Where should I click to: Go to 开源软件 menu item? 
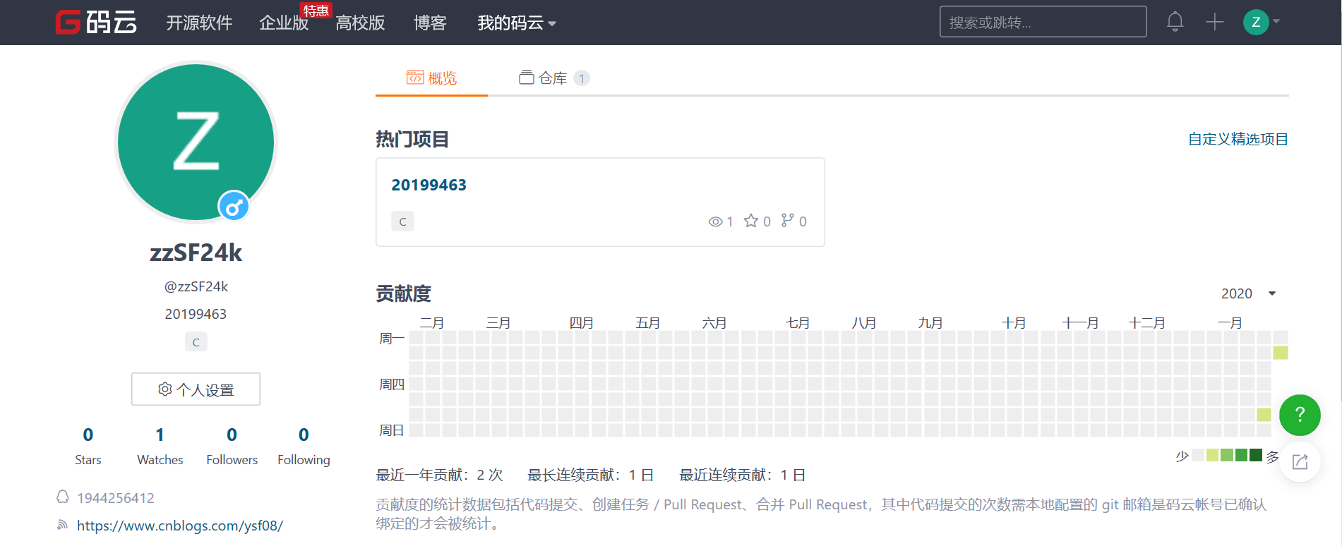(x=199, y=23)
